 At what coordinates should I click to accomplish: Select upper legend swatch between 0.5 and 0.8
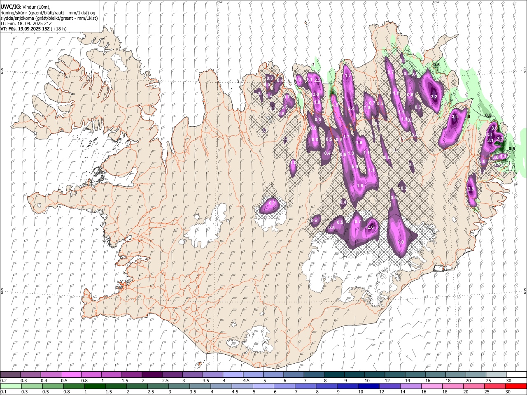pyautogui.click(x=71, y=374)
